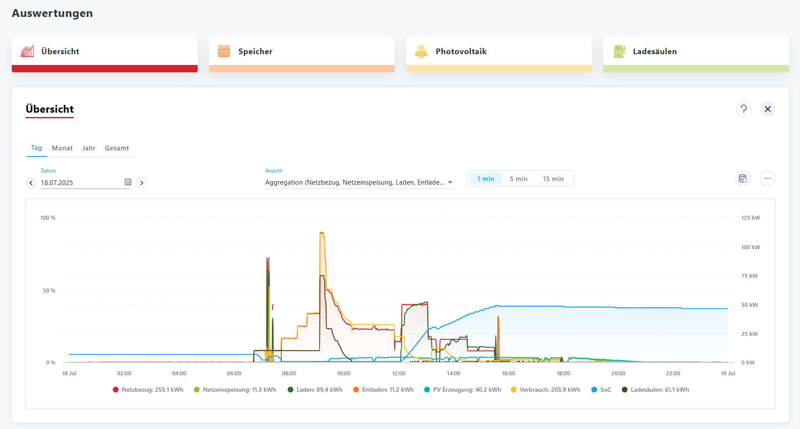The image size is (800, 429).
Task: Switch to the Monat tab
Action: (62, 148)
